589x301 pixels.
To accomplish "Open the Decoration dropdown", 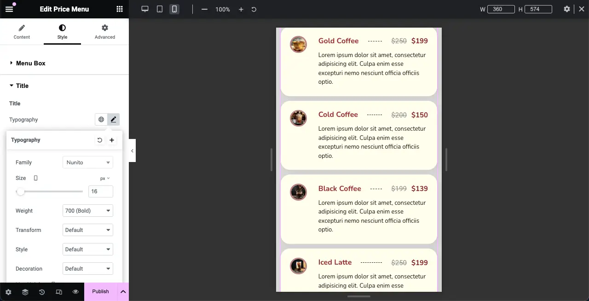I will (x=88, y=269).
